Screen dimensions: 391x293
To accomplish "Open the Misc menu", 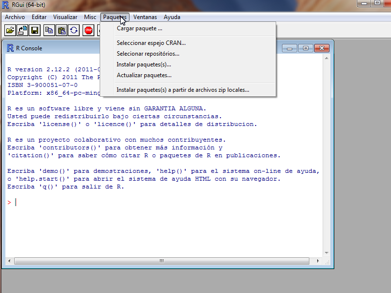I will pos(90,17).
